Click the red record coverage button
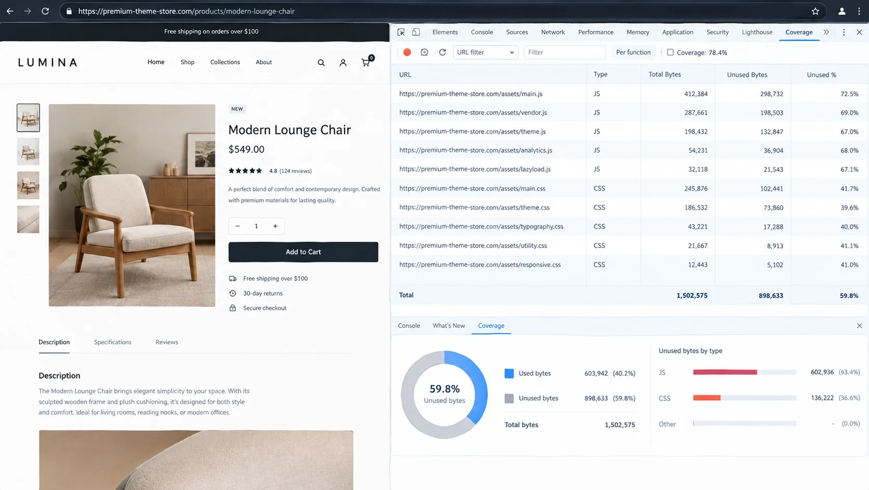Viewport: 869px width, 490px height. tap(407, 52)
